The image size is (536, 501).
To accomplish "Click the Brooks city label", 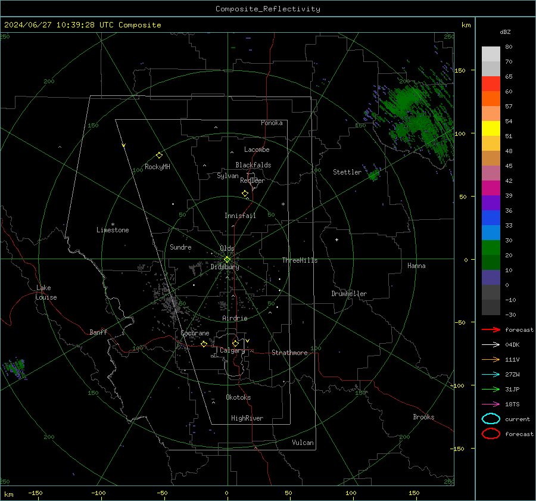I will point(423,417).
